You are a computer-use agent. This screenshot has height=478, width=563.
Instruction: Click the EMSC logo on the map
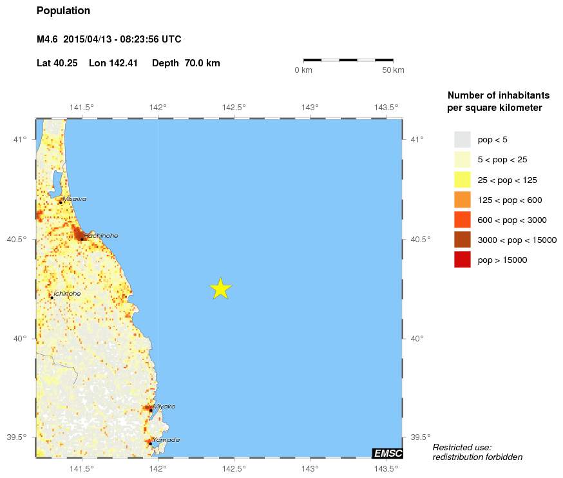[x=388, y=453]
